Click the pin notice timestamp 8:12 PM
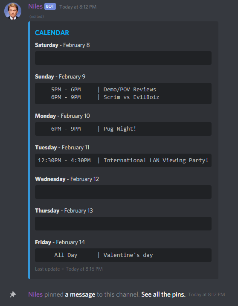Screen dimensions: 238x306 (x=206, y=294)
